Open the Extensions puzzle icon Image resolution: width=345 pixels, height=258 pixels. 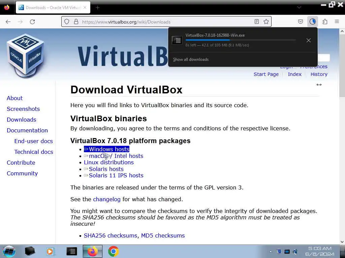[x=325, y=21]
